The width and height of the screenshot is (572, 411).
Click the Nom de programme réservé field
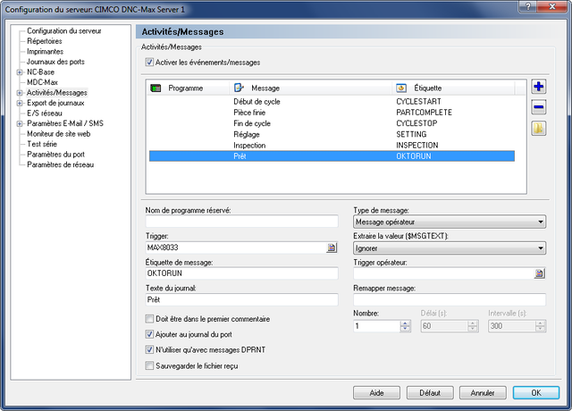[x=242, y=221]
